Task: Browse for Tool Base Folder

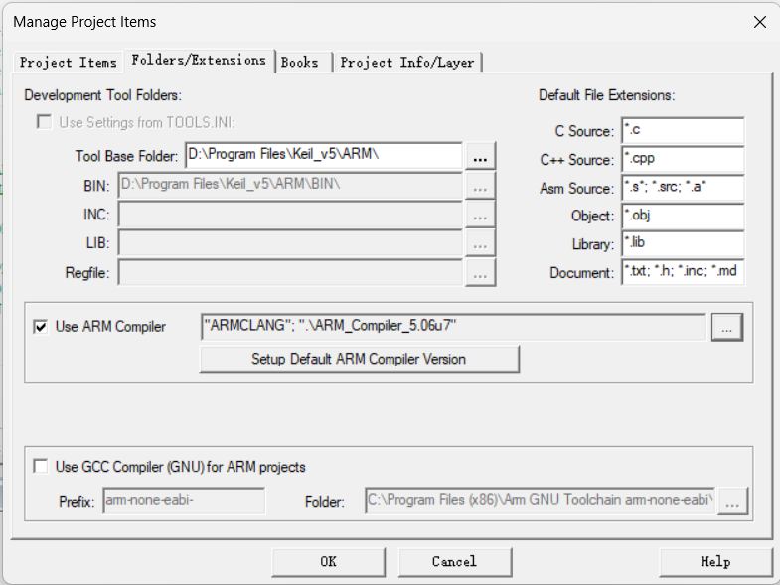Action: click(x=480, y=156)
